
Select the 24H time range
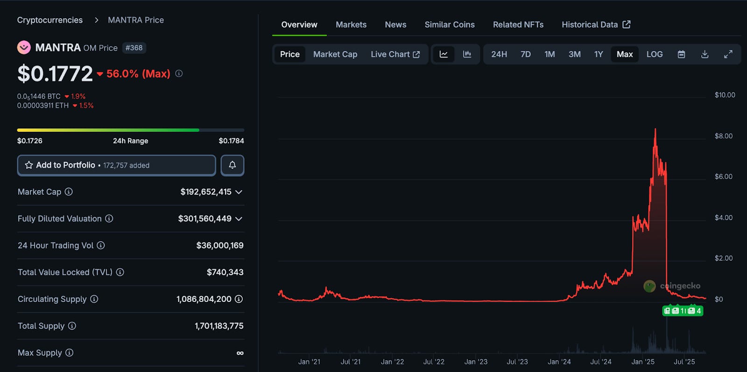[x=499, y=54]
